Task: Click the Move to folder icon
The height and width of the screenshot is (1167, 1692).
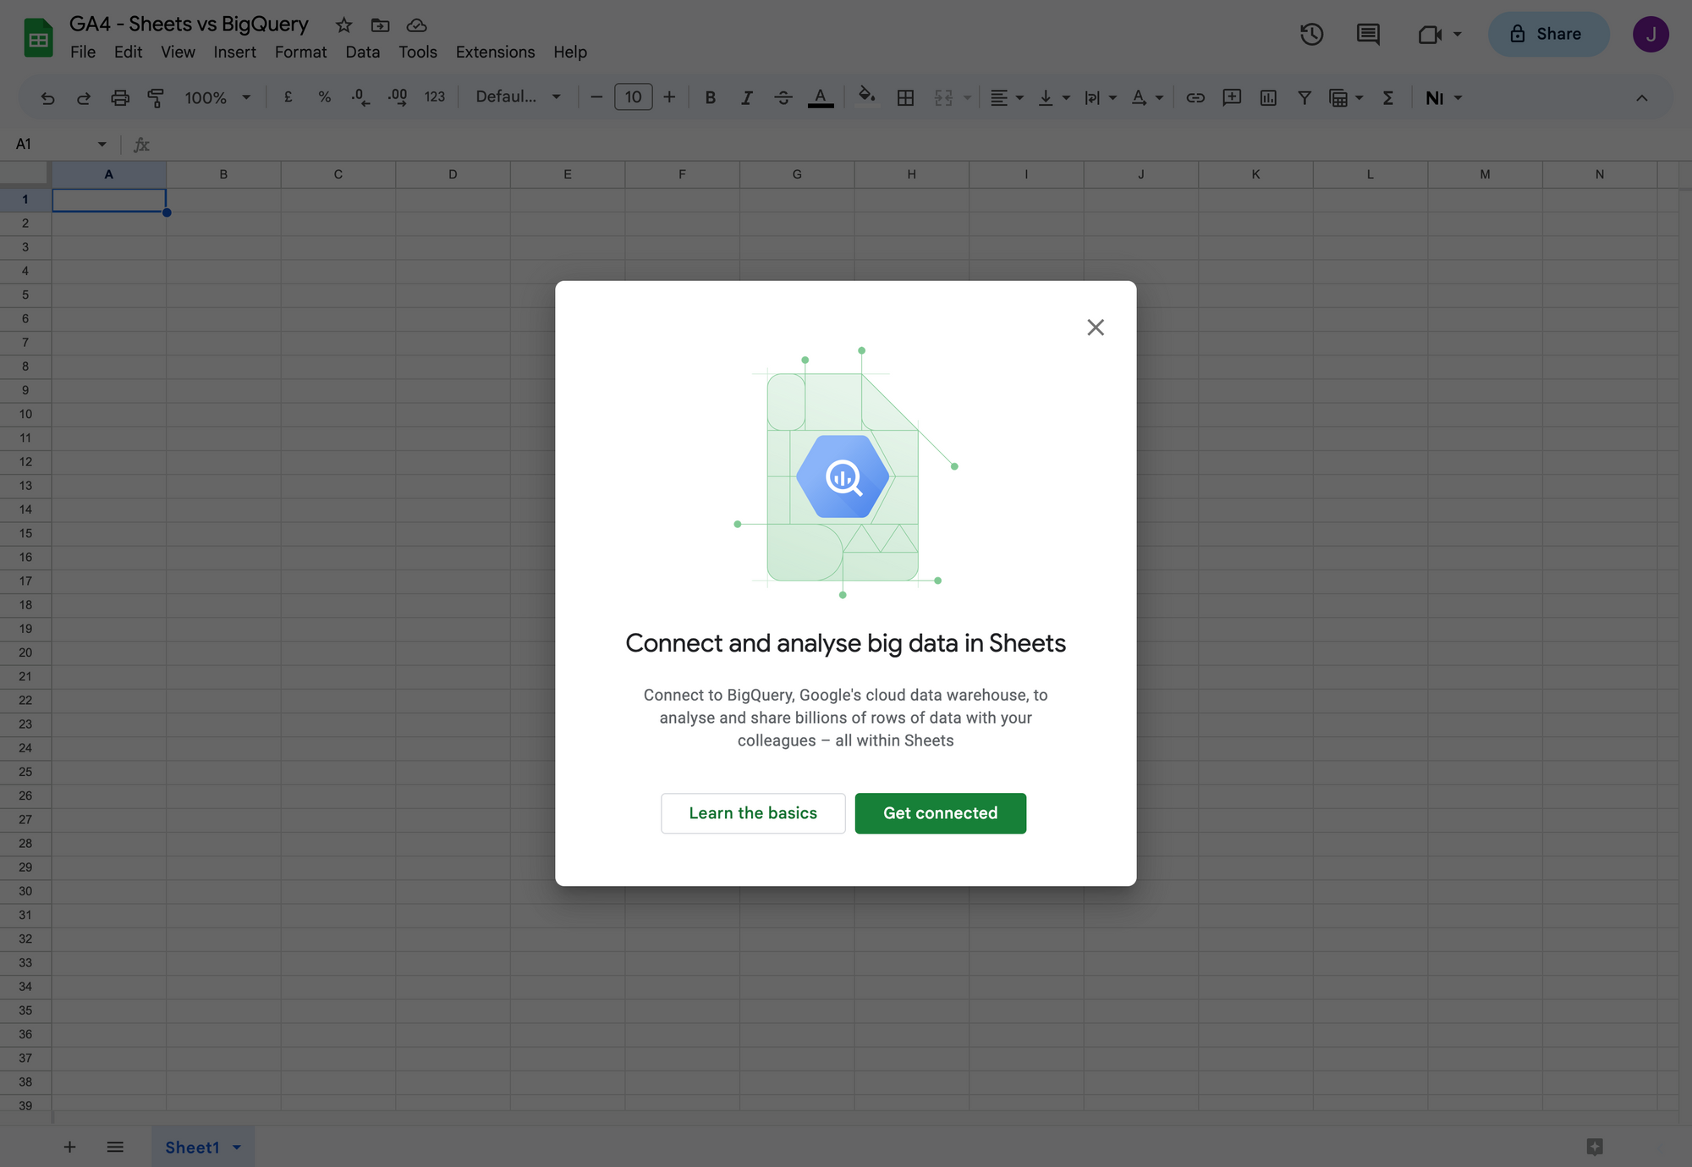Action: coord(380,25)
